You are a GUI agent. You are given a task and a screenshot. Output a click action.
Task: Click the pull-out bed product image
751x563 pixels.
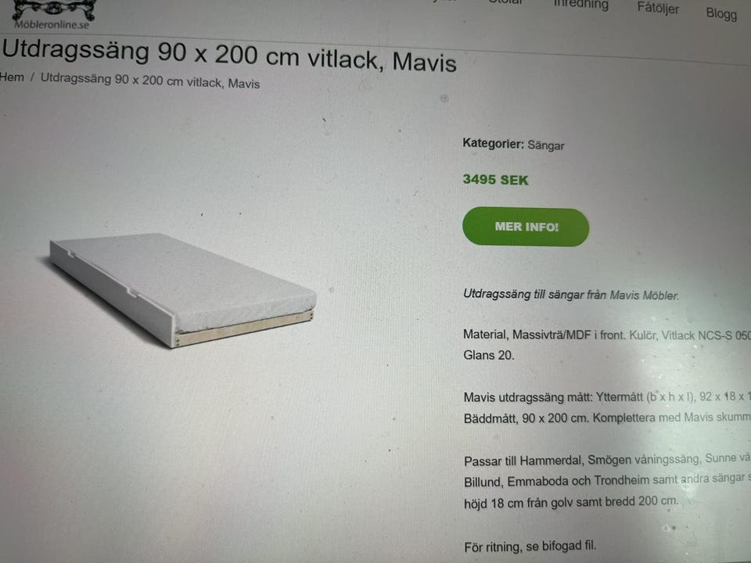[x=182, y=289]
